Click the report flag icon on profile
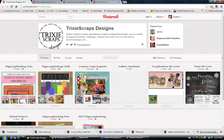Image resolution: width=224 pixels, height=140 pixels. [143, 44]
